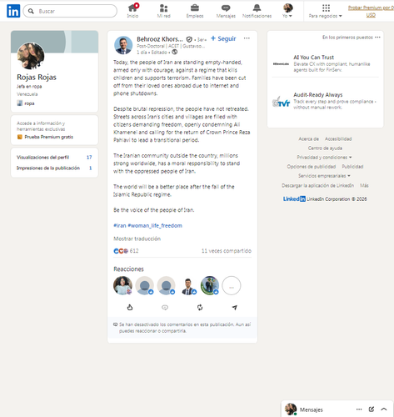
Task: Expand Servicios empresariales dropdown
Action: coord(324,176)
